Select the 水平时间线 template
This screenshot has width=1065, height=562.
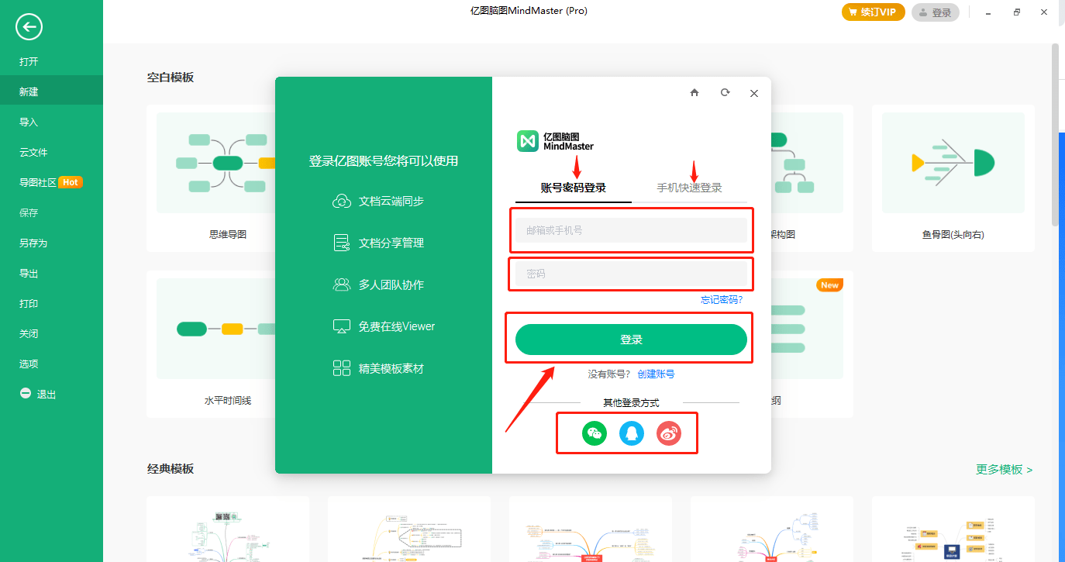[x=211, y=344]
